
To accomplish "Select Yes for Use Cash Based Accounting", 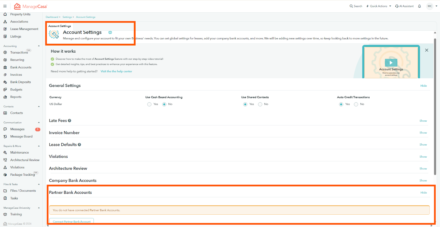I will click(149, 104).
